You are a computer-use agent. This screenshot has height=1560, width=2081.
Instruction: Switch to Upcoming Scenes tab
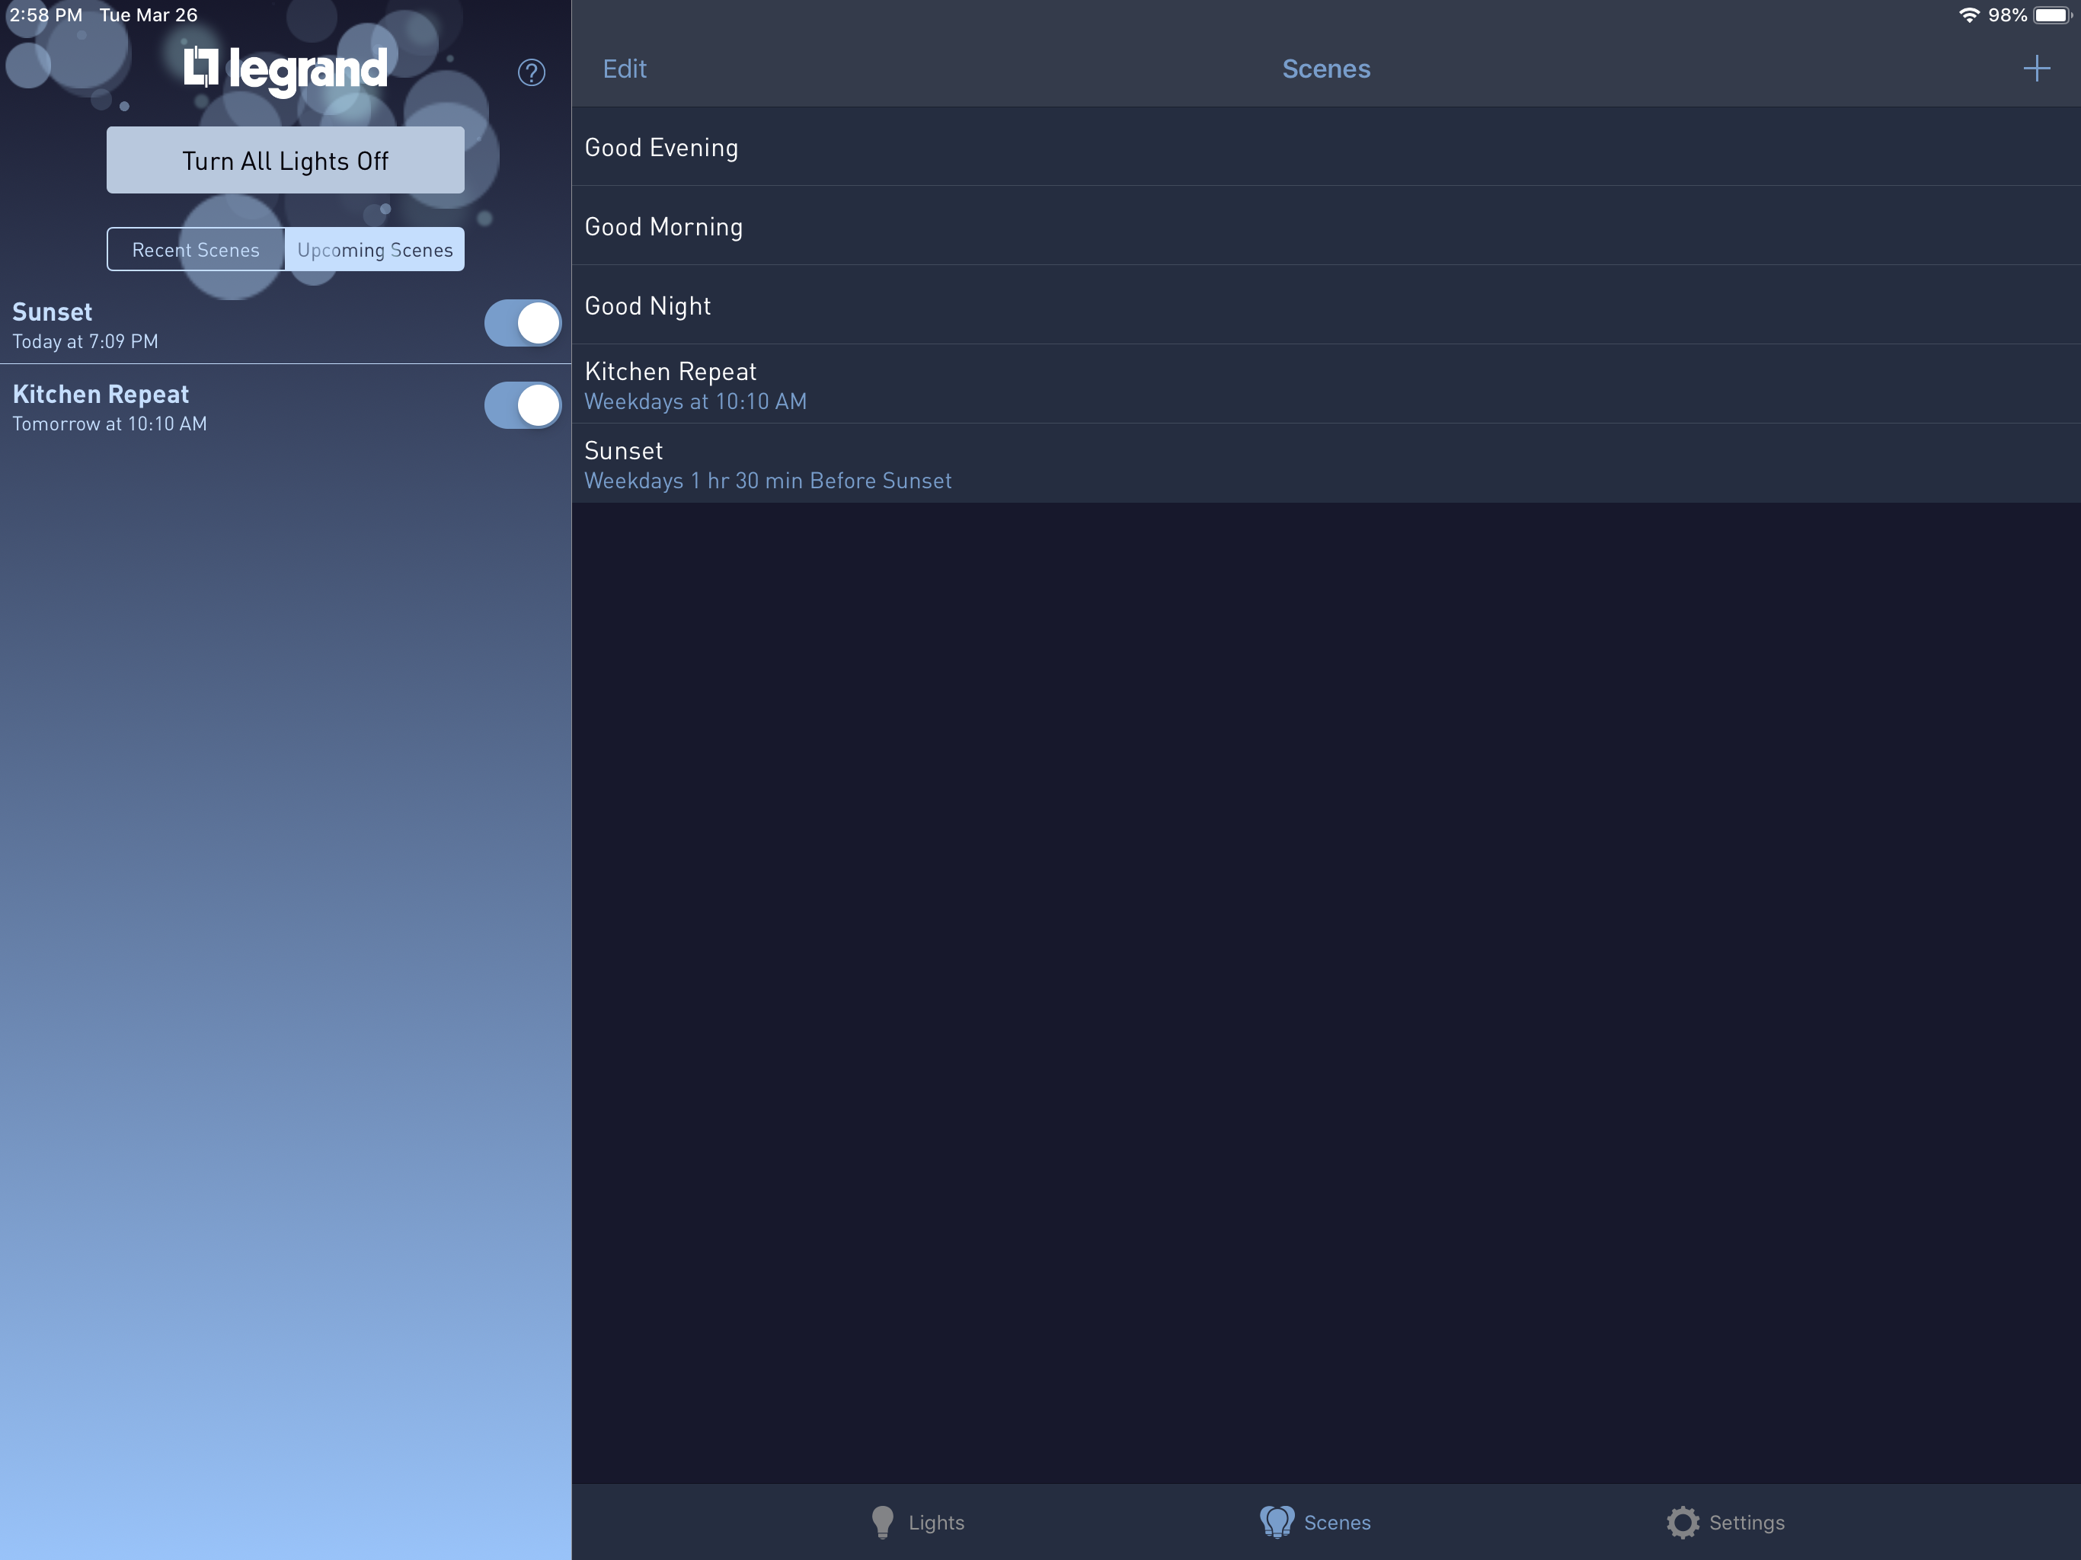[x=375, y=249]
